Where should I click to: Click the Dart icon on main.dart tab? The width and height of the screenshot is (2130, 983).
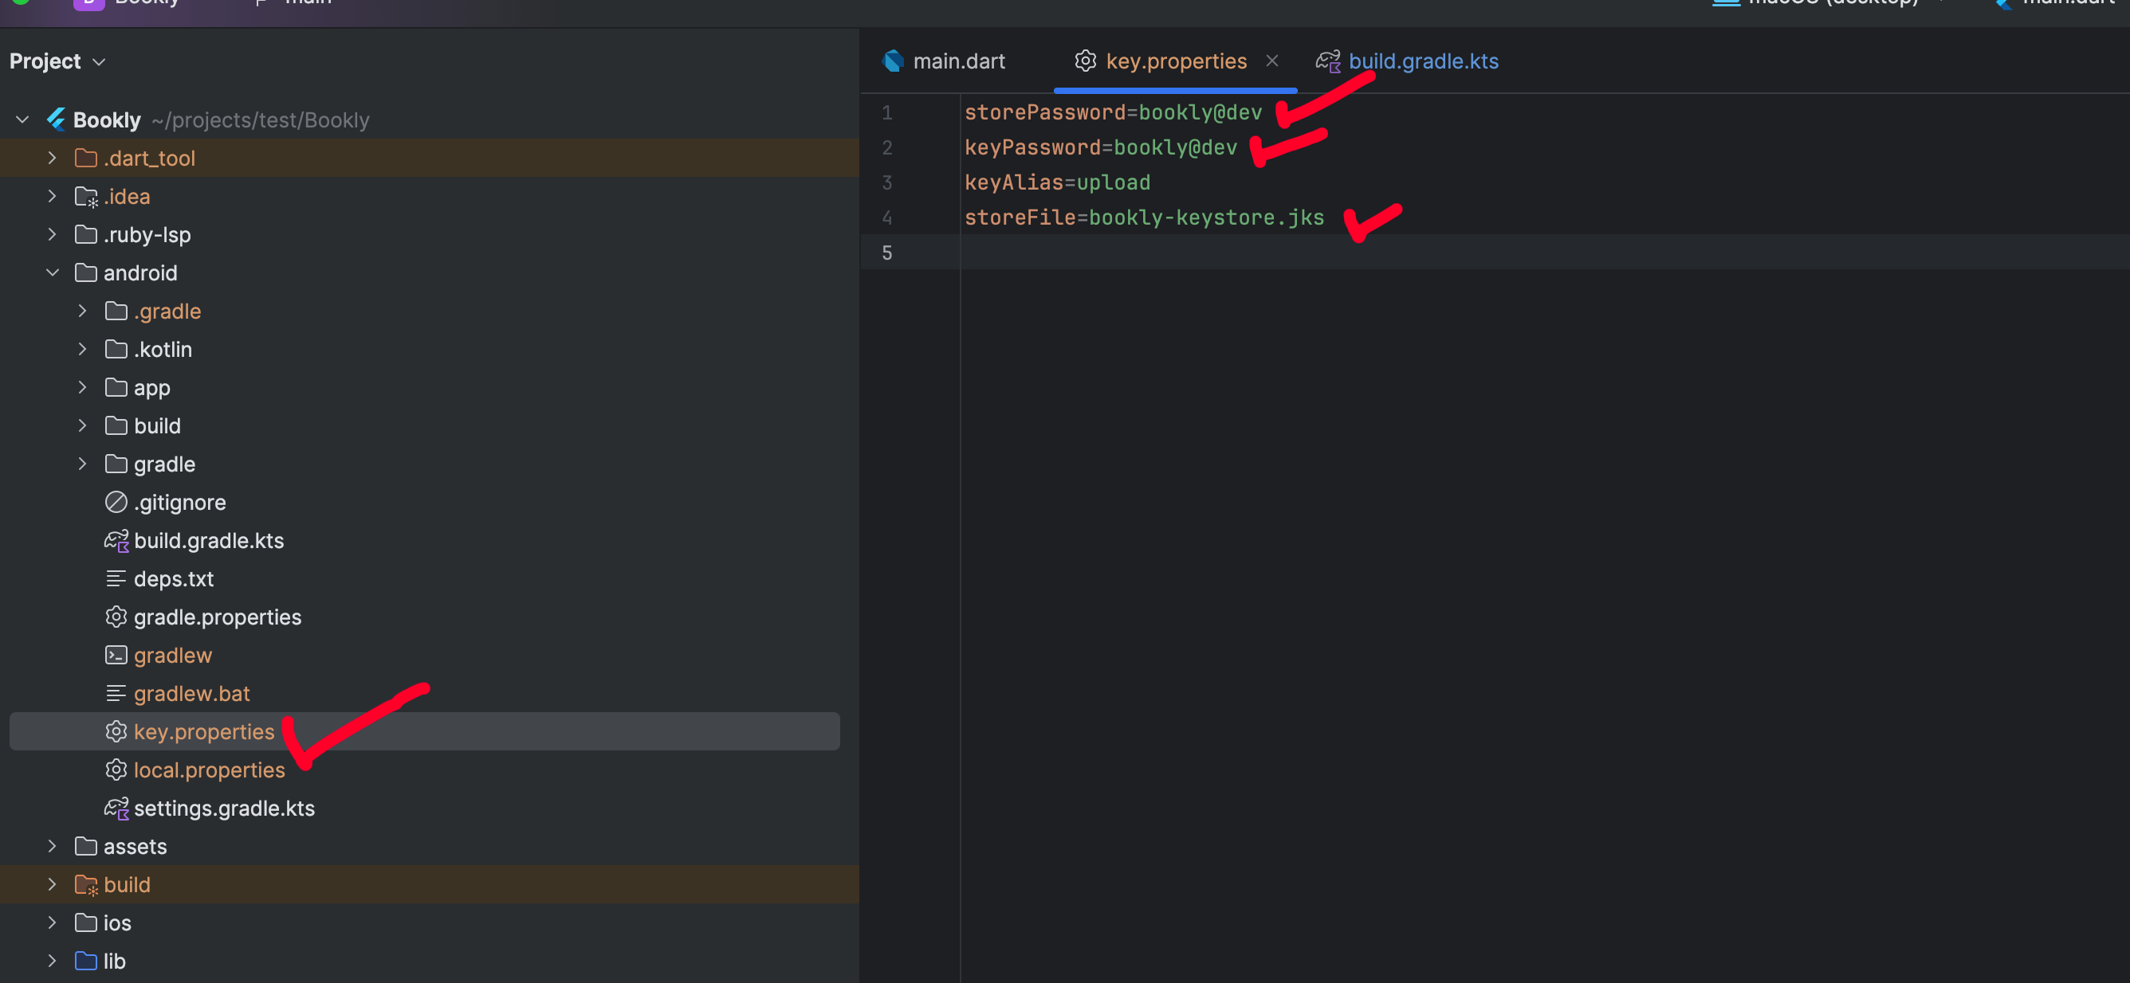tap(893, 61)
